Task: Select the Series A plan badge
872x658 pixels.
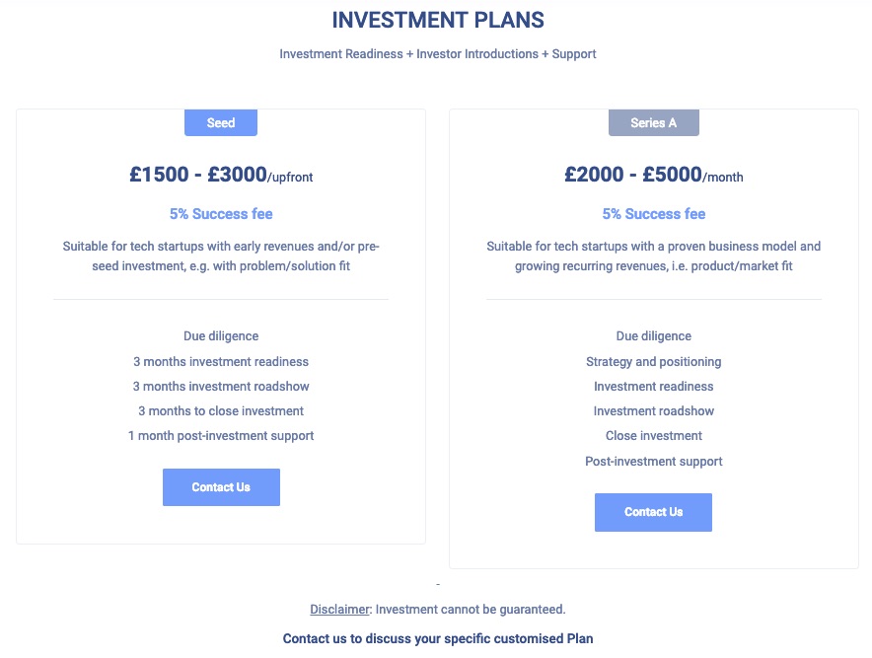Action: 653,122
